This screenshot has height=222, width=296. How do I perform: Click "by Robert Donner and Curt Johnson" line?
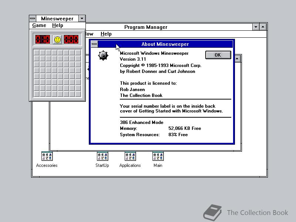click(158, 71)
